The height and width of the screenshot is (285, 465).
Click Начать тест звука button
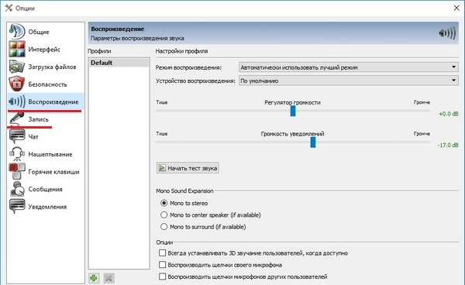pyautogui.click(x=188, y=168)
